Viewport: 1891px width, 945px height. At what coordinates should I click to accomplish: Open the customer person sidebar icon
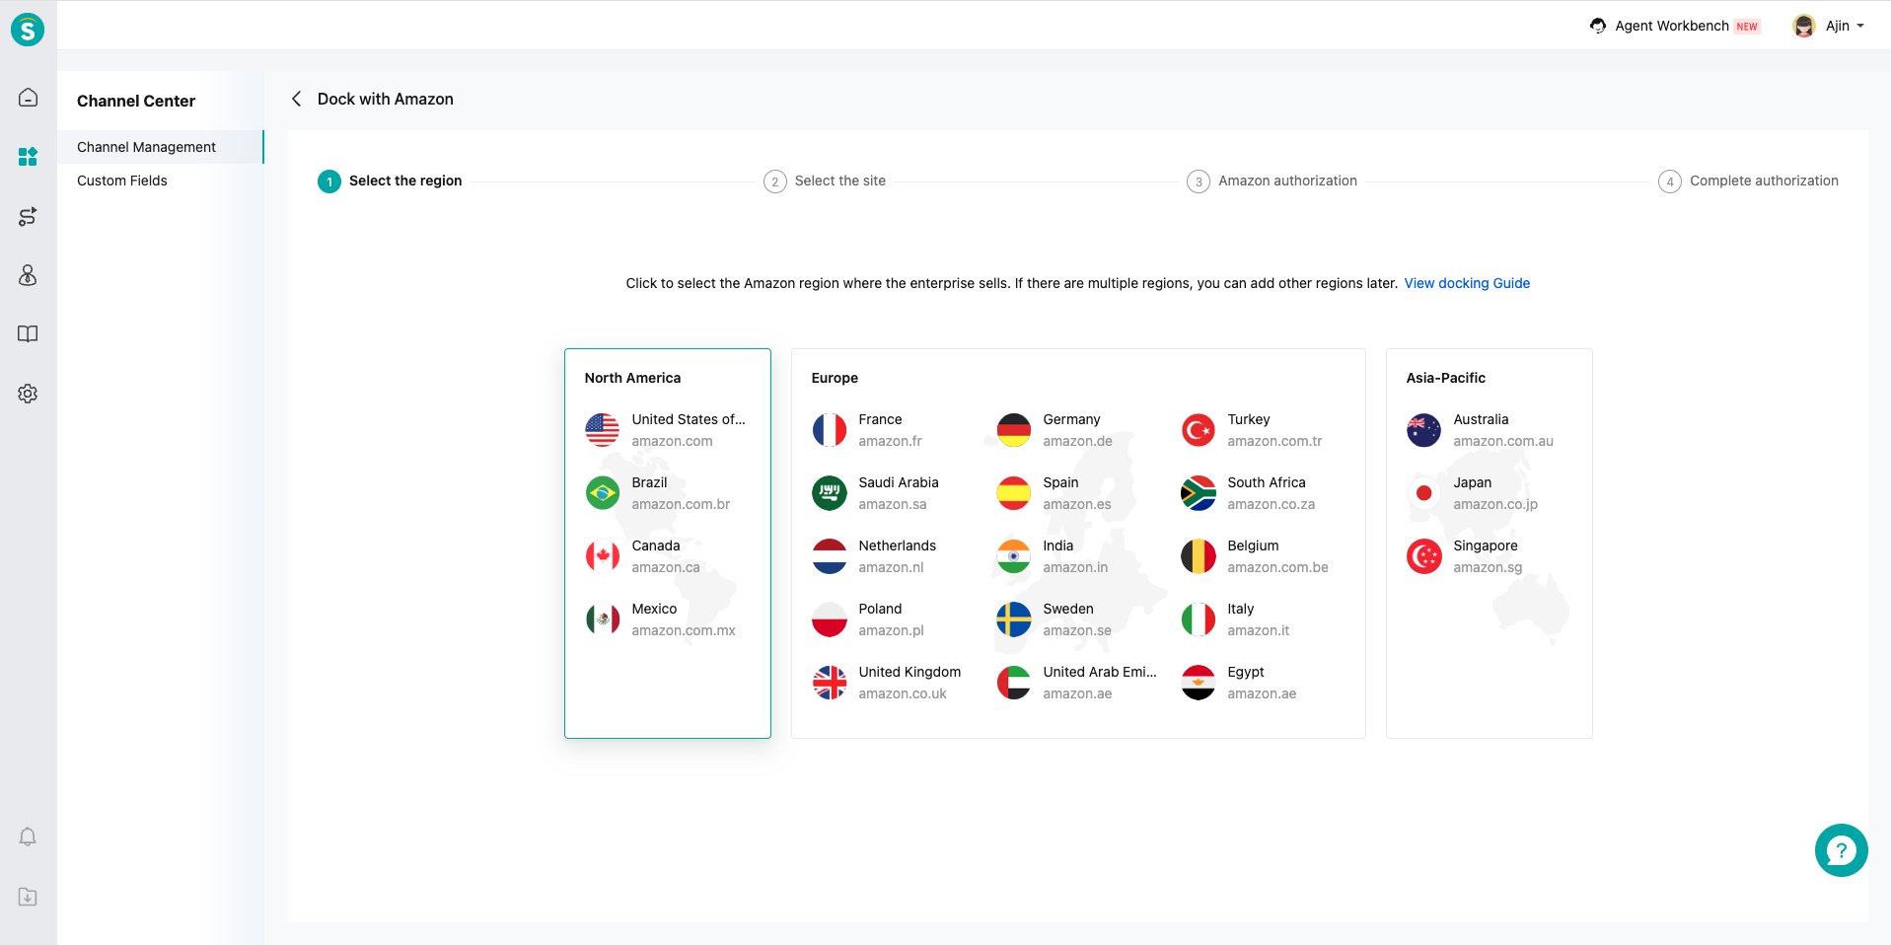click(x=28, y=275)
